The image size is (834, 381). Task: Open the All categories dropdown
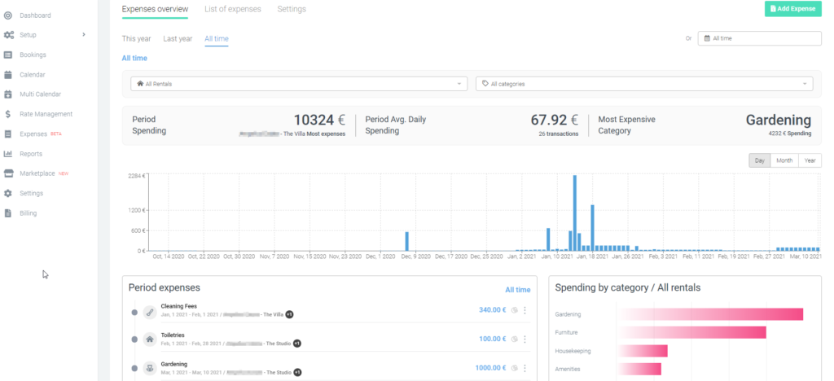coord(644,84)
